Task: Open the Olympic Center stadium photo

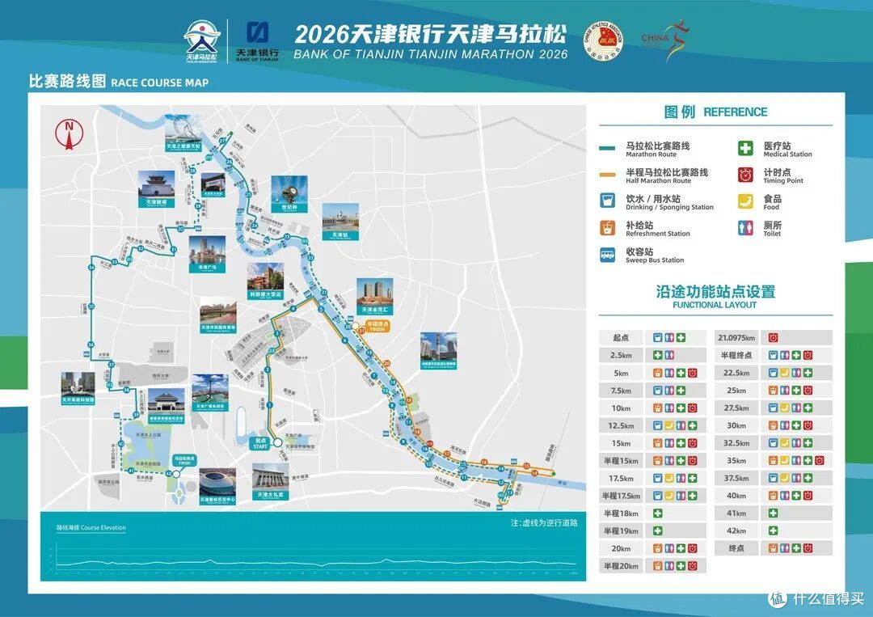Action: tap(217, 486)
